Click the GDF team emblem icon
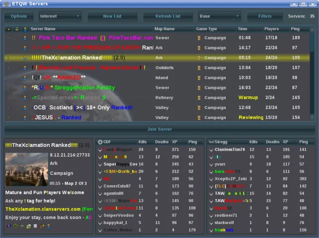The width and height of the screenshot is (319, 238). [x=100, y=142]
